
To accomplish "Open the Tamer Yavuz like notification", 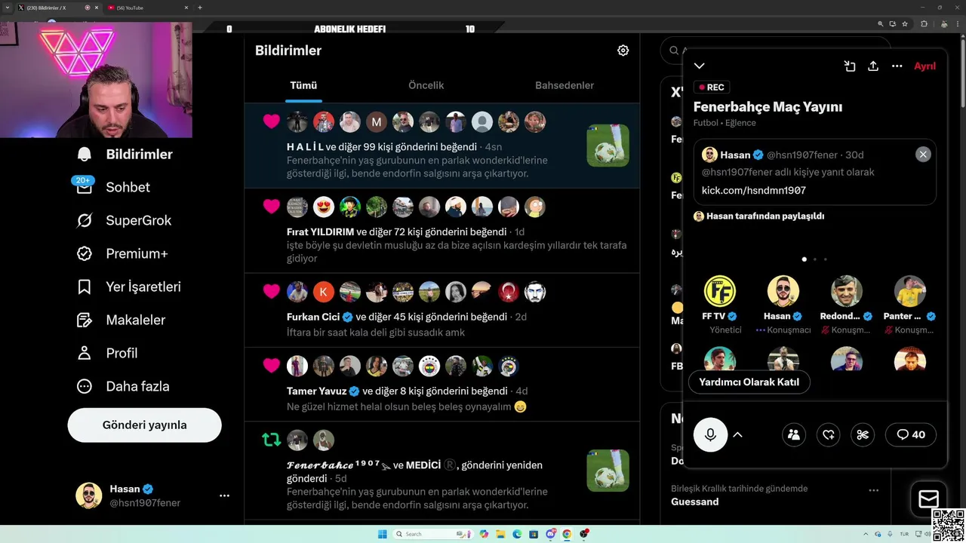I will point(441,385).
